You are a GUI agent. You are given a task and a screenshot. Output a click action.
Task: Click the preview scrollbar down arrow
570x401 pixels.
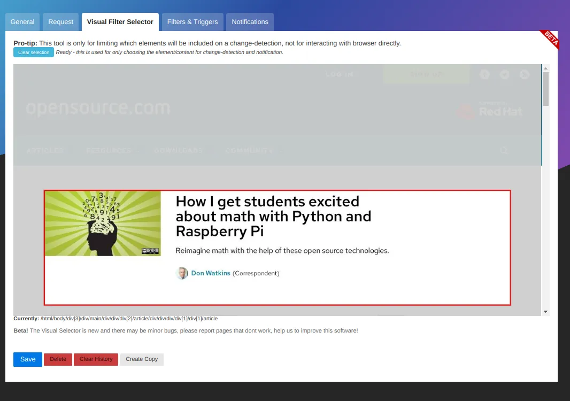545,311
